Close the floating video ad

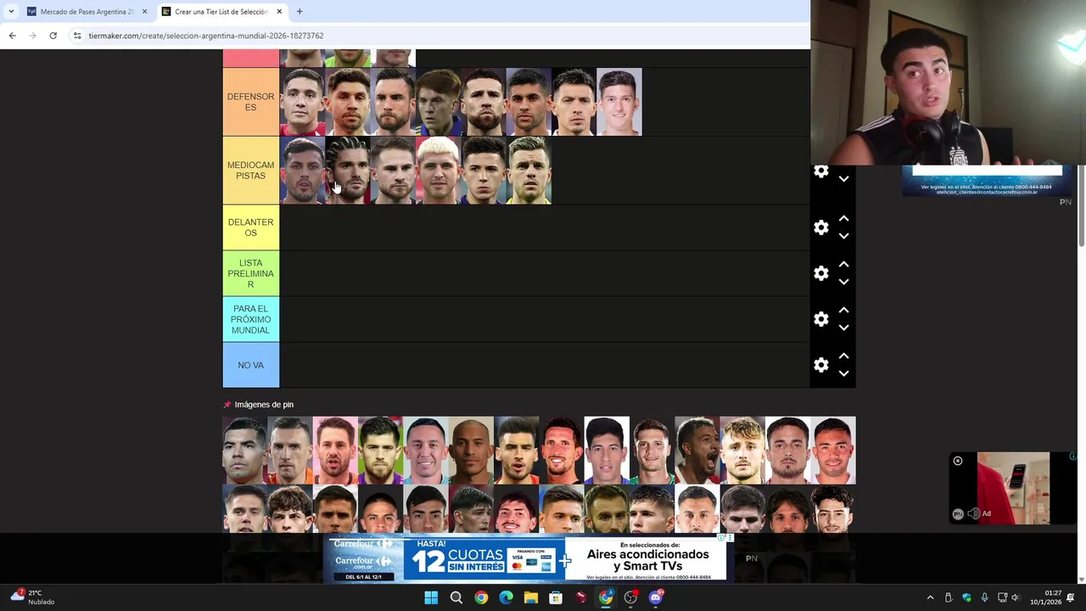pos(958,461)
